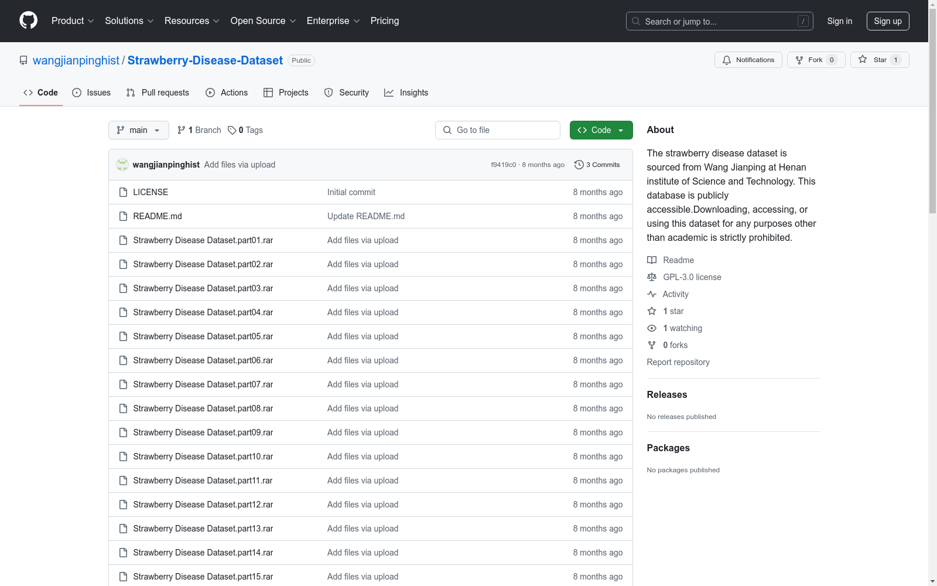Click file icon for part01.rar
This screenshot has width=937, height=586.
[x=123, y=240]
